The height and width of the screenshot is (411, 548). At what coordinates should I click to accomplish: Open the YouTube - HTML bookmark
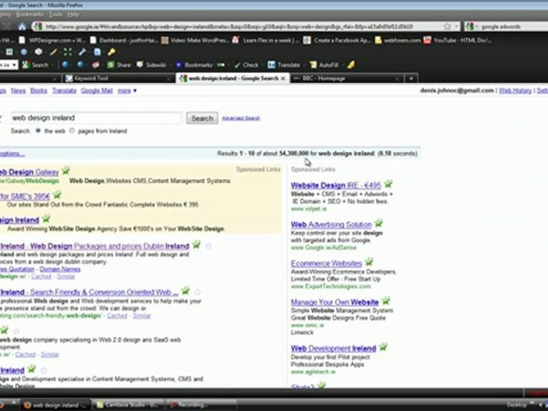pos(458,40)
